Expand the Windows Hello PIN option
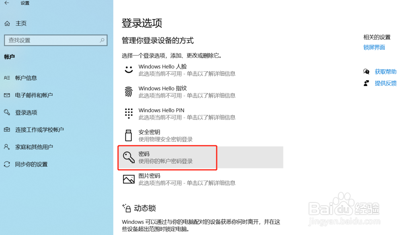The width and height of the screenshot is (402, 235). pos(201,113)
